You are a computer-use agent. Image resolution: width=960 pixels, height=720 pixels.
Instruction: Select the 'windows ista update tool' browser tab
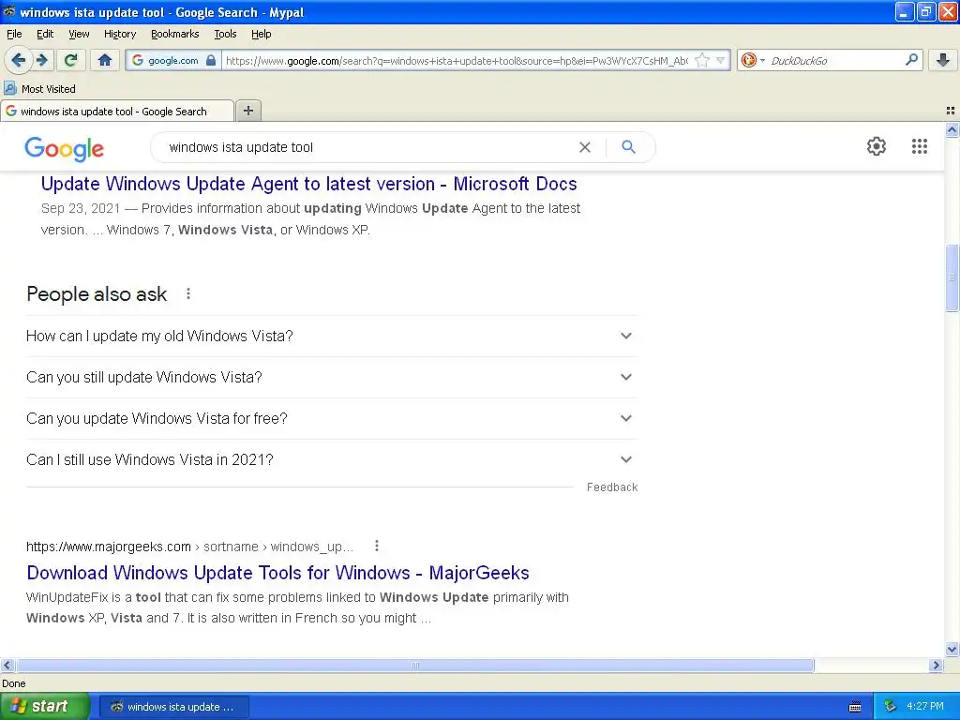pos(117,112)
